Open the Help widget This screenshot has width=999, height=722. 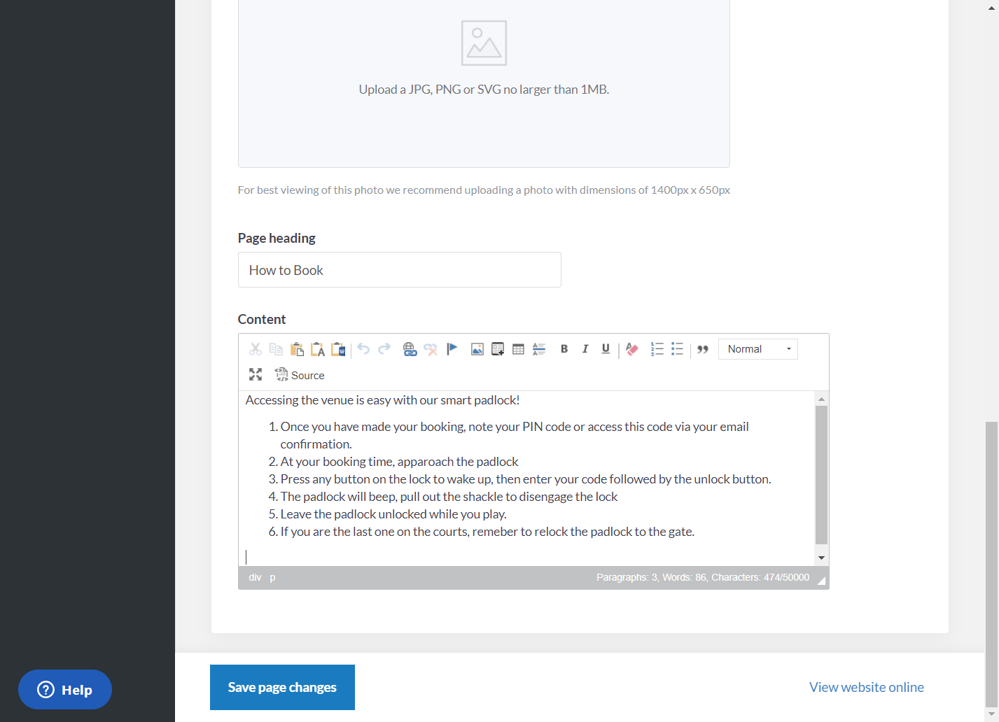[65, 690]
